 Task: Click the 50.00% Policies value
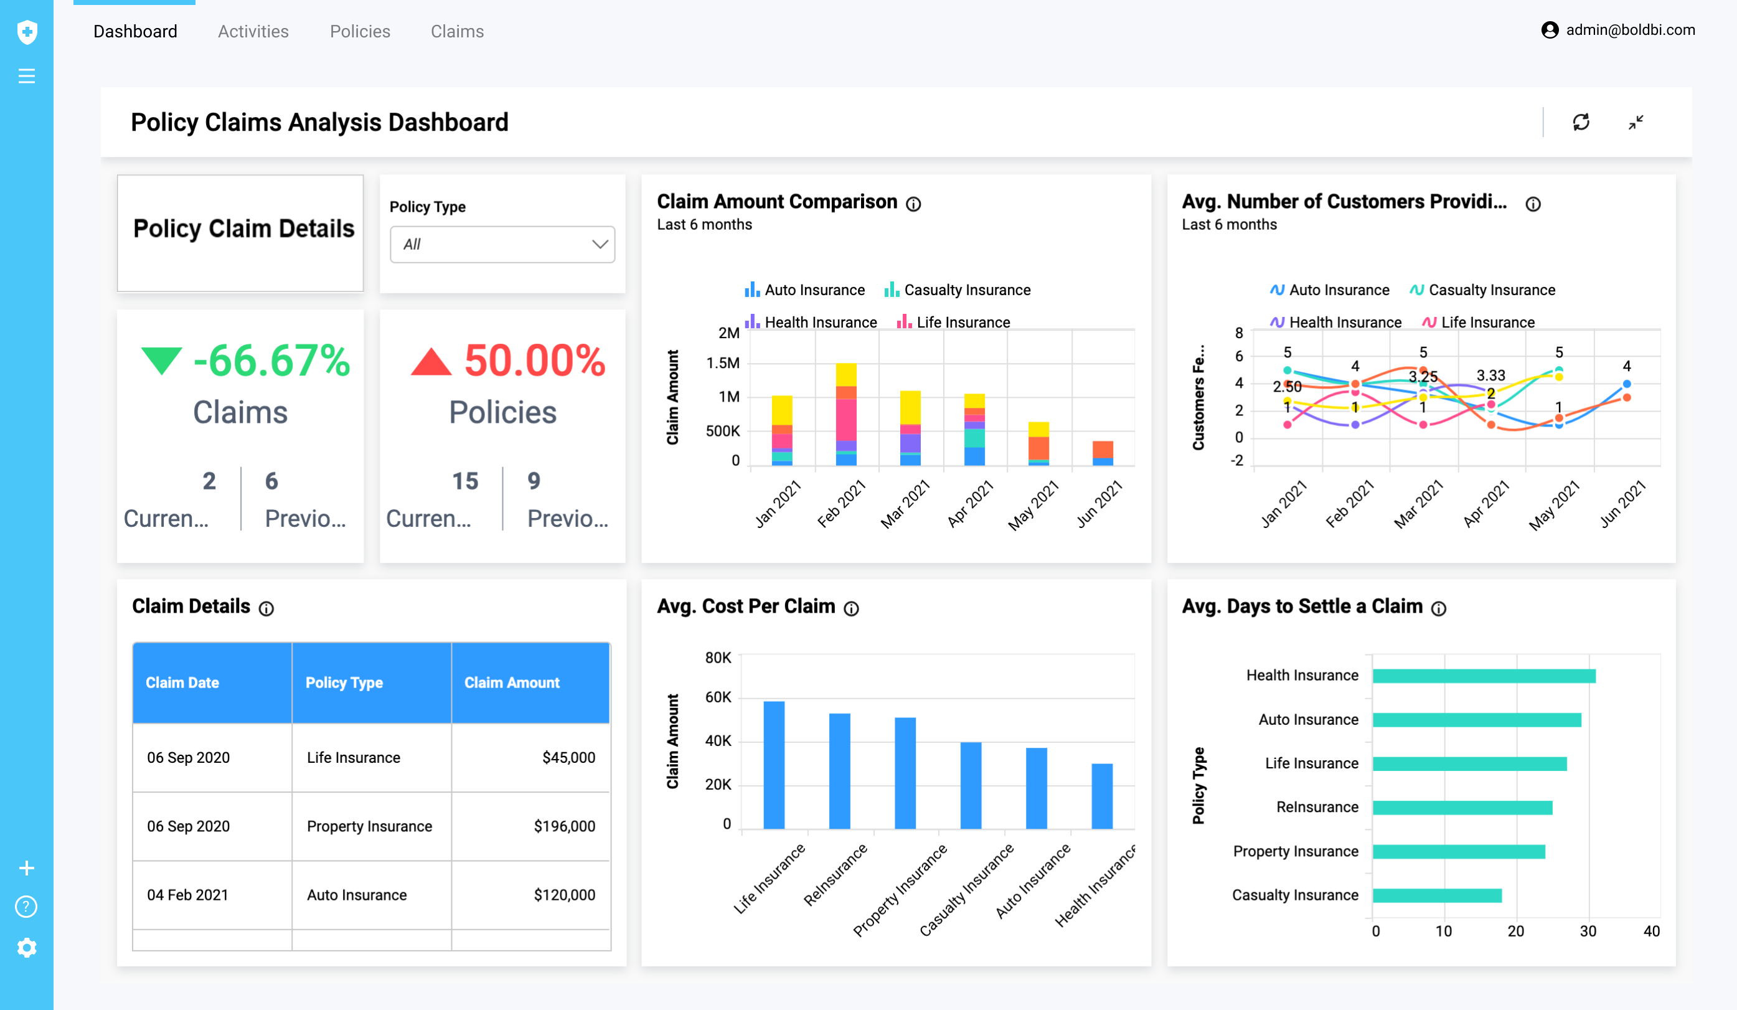[535, 361]
